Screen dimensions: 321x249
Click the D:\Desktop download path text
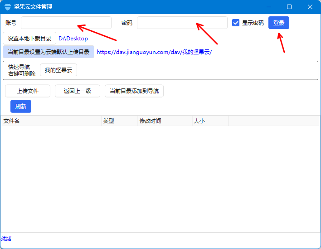click(x=73, y=39)
